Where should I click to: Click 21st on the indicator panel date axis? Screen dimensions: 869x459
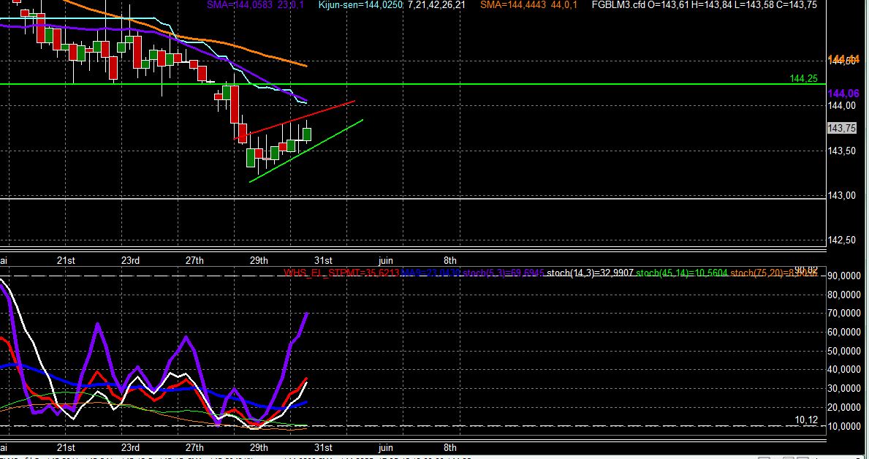[66, 447]
